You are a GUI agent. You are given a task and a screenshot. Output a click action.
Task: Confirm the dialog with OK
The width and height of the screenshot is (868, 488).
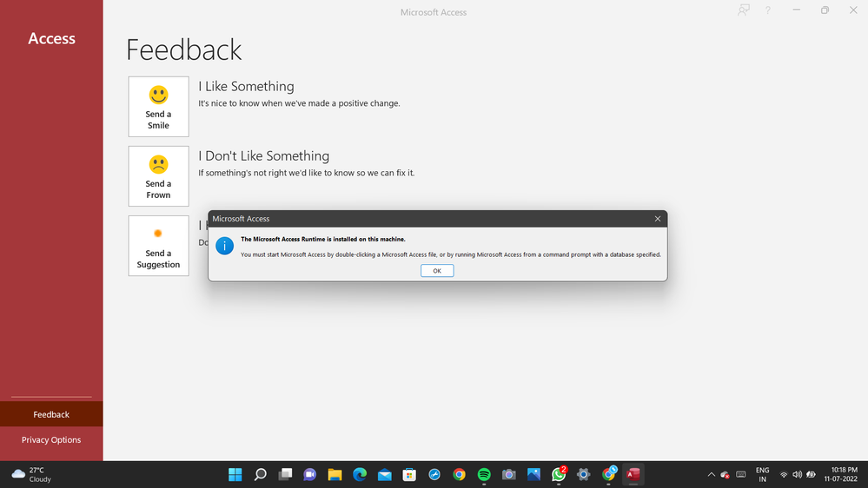pos(437,271)
